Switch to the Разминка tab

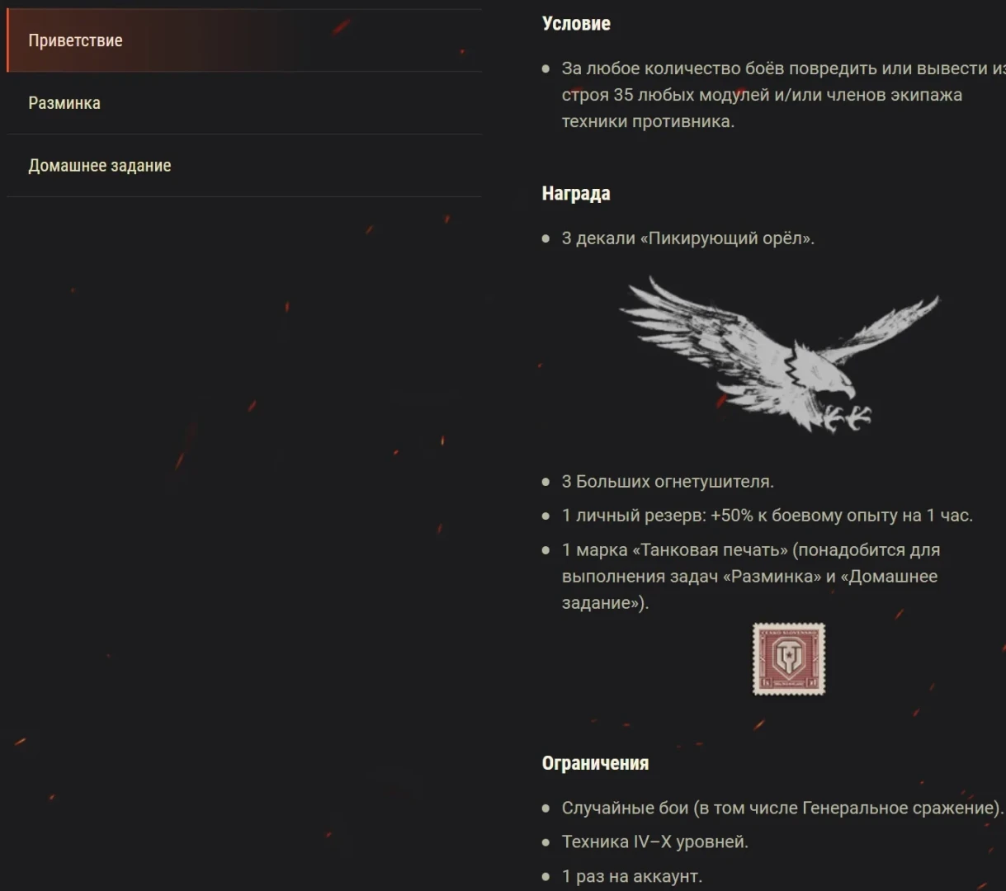click(244, 103)
